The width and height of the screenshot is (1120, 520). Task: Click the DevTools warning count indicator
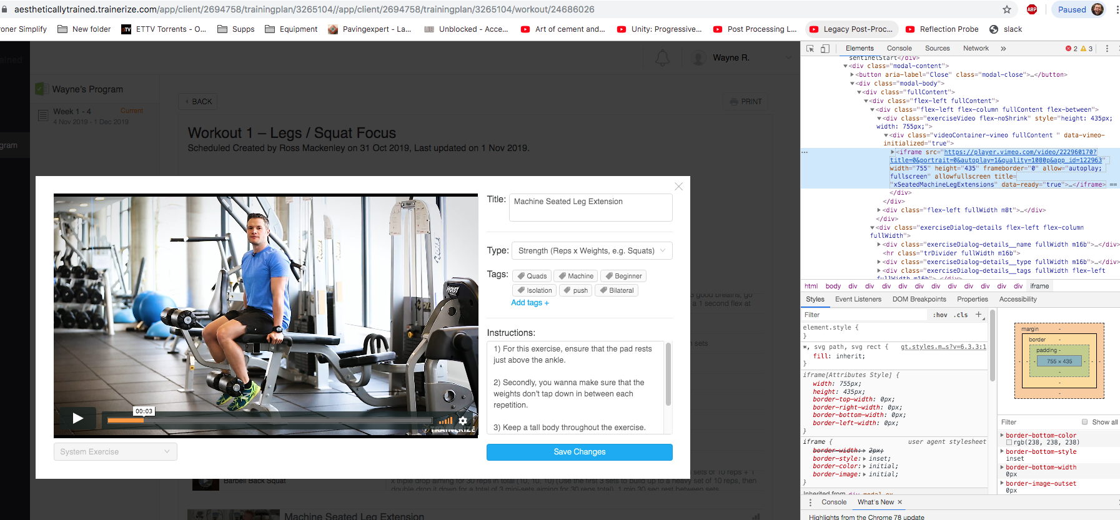1087,49
